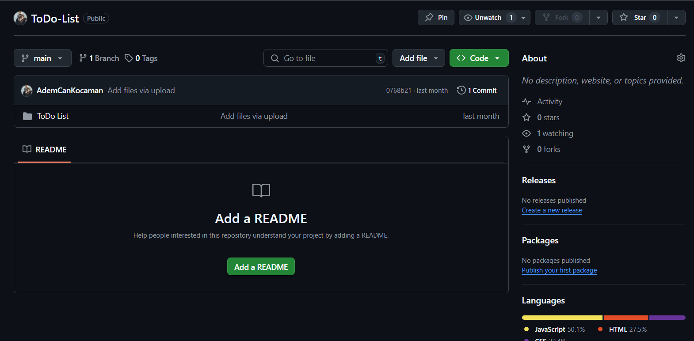Click the repository owner avatar beside ToDo-List
The height and width of the screenshot is (341, 694).
click(20, 18)
